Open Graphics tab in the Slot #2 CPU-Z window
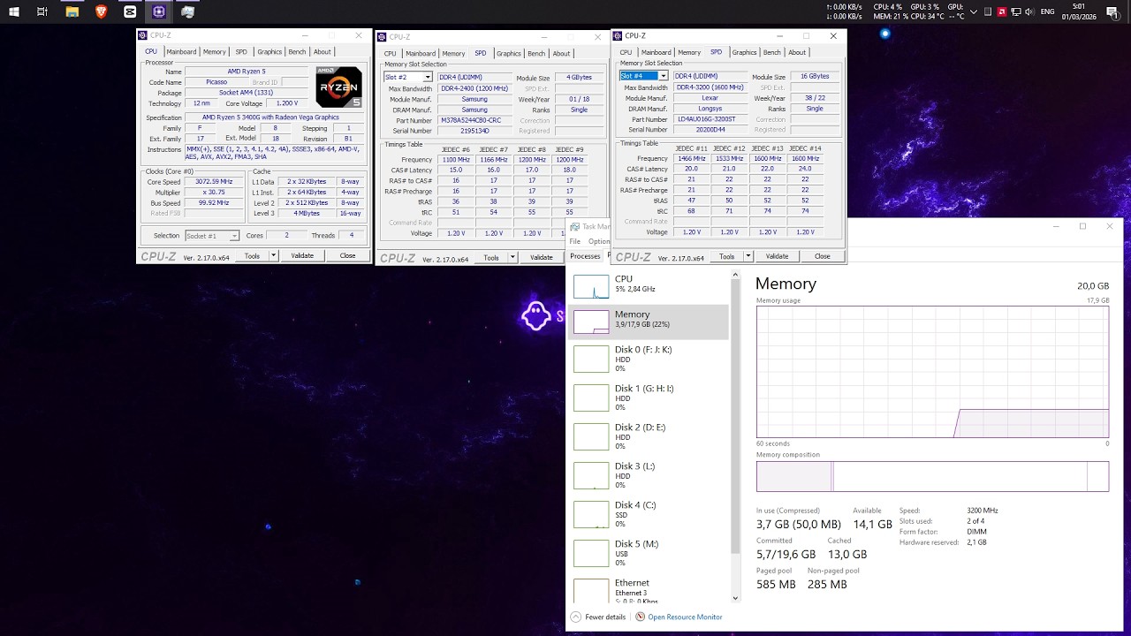 click(x=509, y=53)
